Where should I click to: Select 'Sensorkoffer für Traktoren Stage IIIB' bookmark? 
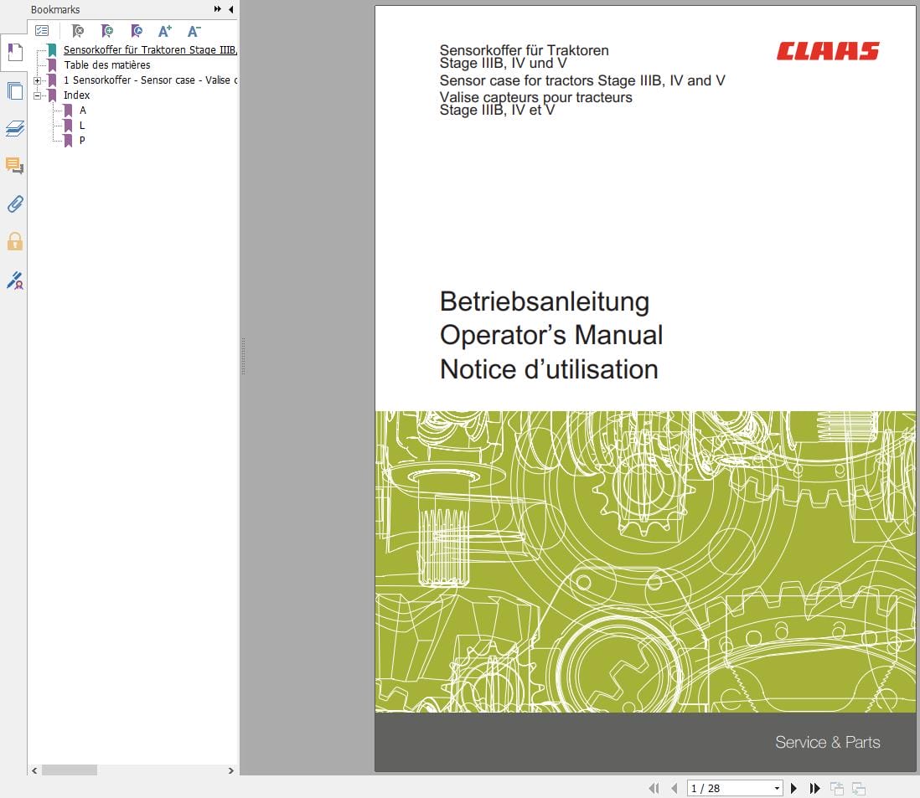(150, 50)
